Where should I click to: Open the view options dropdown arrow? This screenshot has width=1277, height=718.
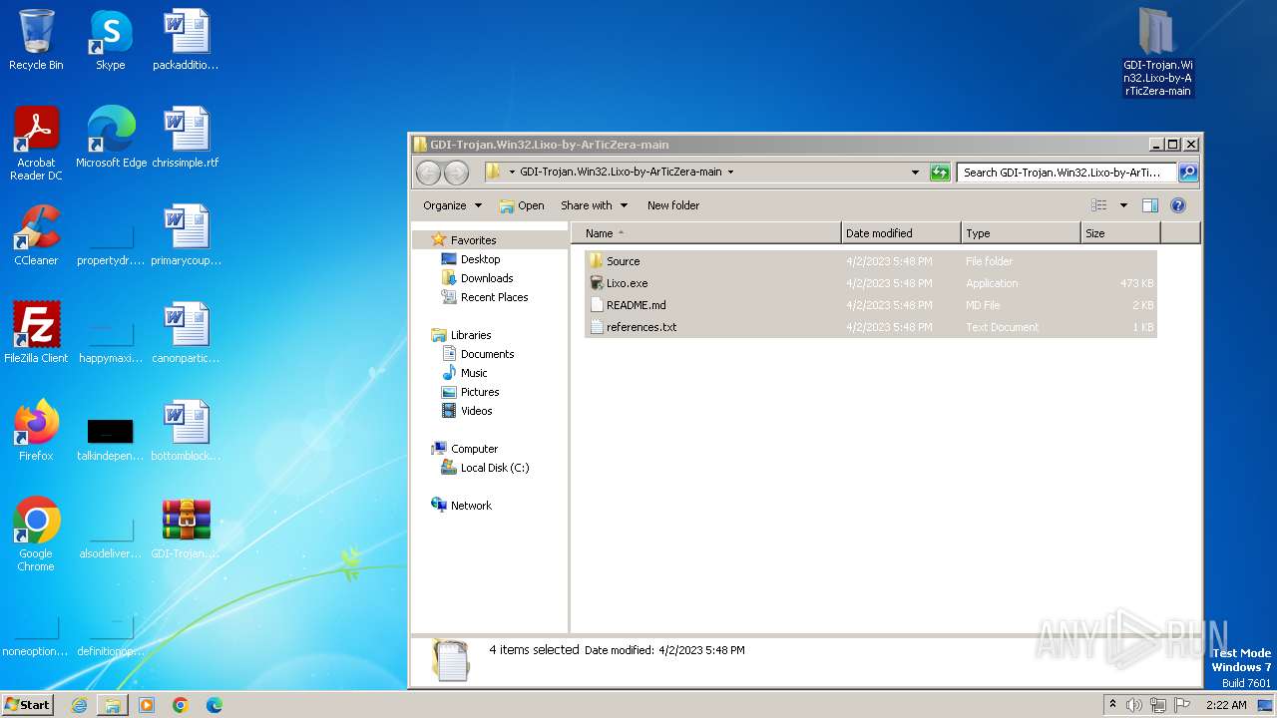tap(1123, 205)
